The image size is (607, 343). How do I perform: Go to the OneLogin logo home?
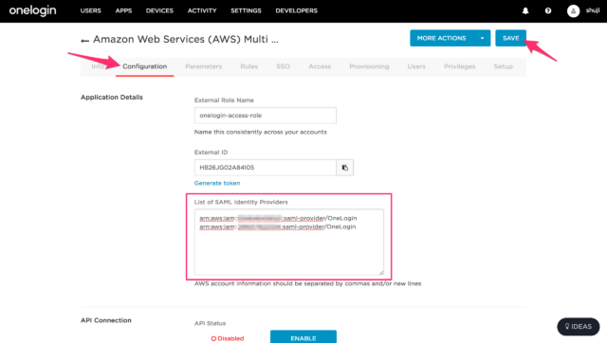tap(32, 10)
